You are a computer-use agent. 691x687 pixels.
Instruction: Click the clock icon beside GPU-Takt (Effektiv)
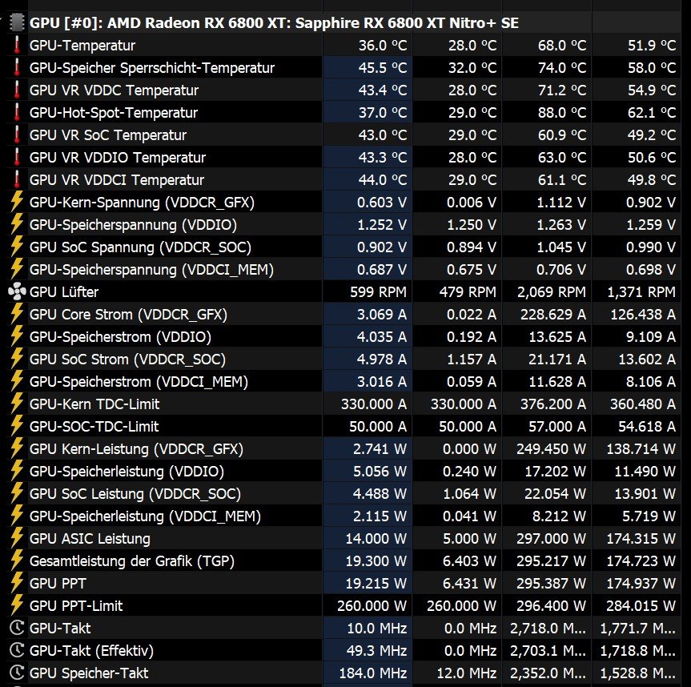(17, 650)
